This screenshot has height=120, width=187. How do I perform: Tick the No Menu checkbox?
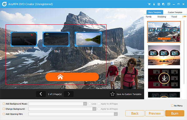pyautogui.click(x=172, y=106)
